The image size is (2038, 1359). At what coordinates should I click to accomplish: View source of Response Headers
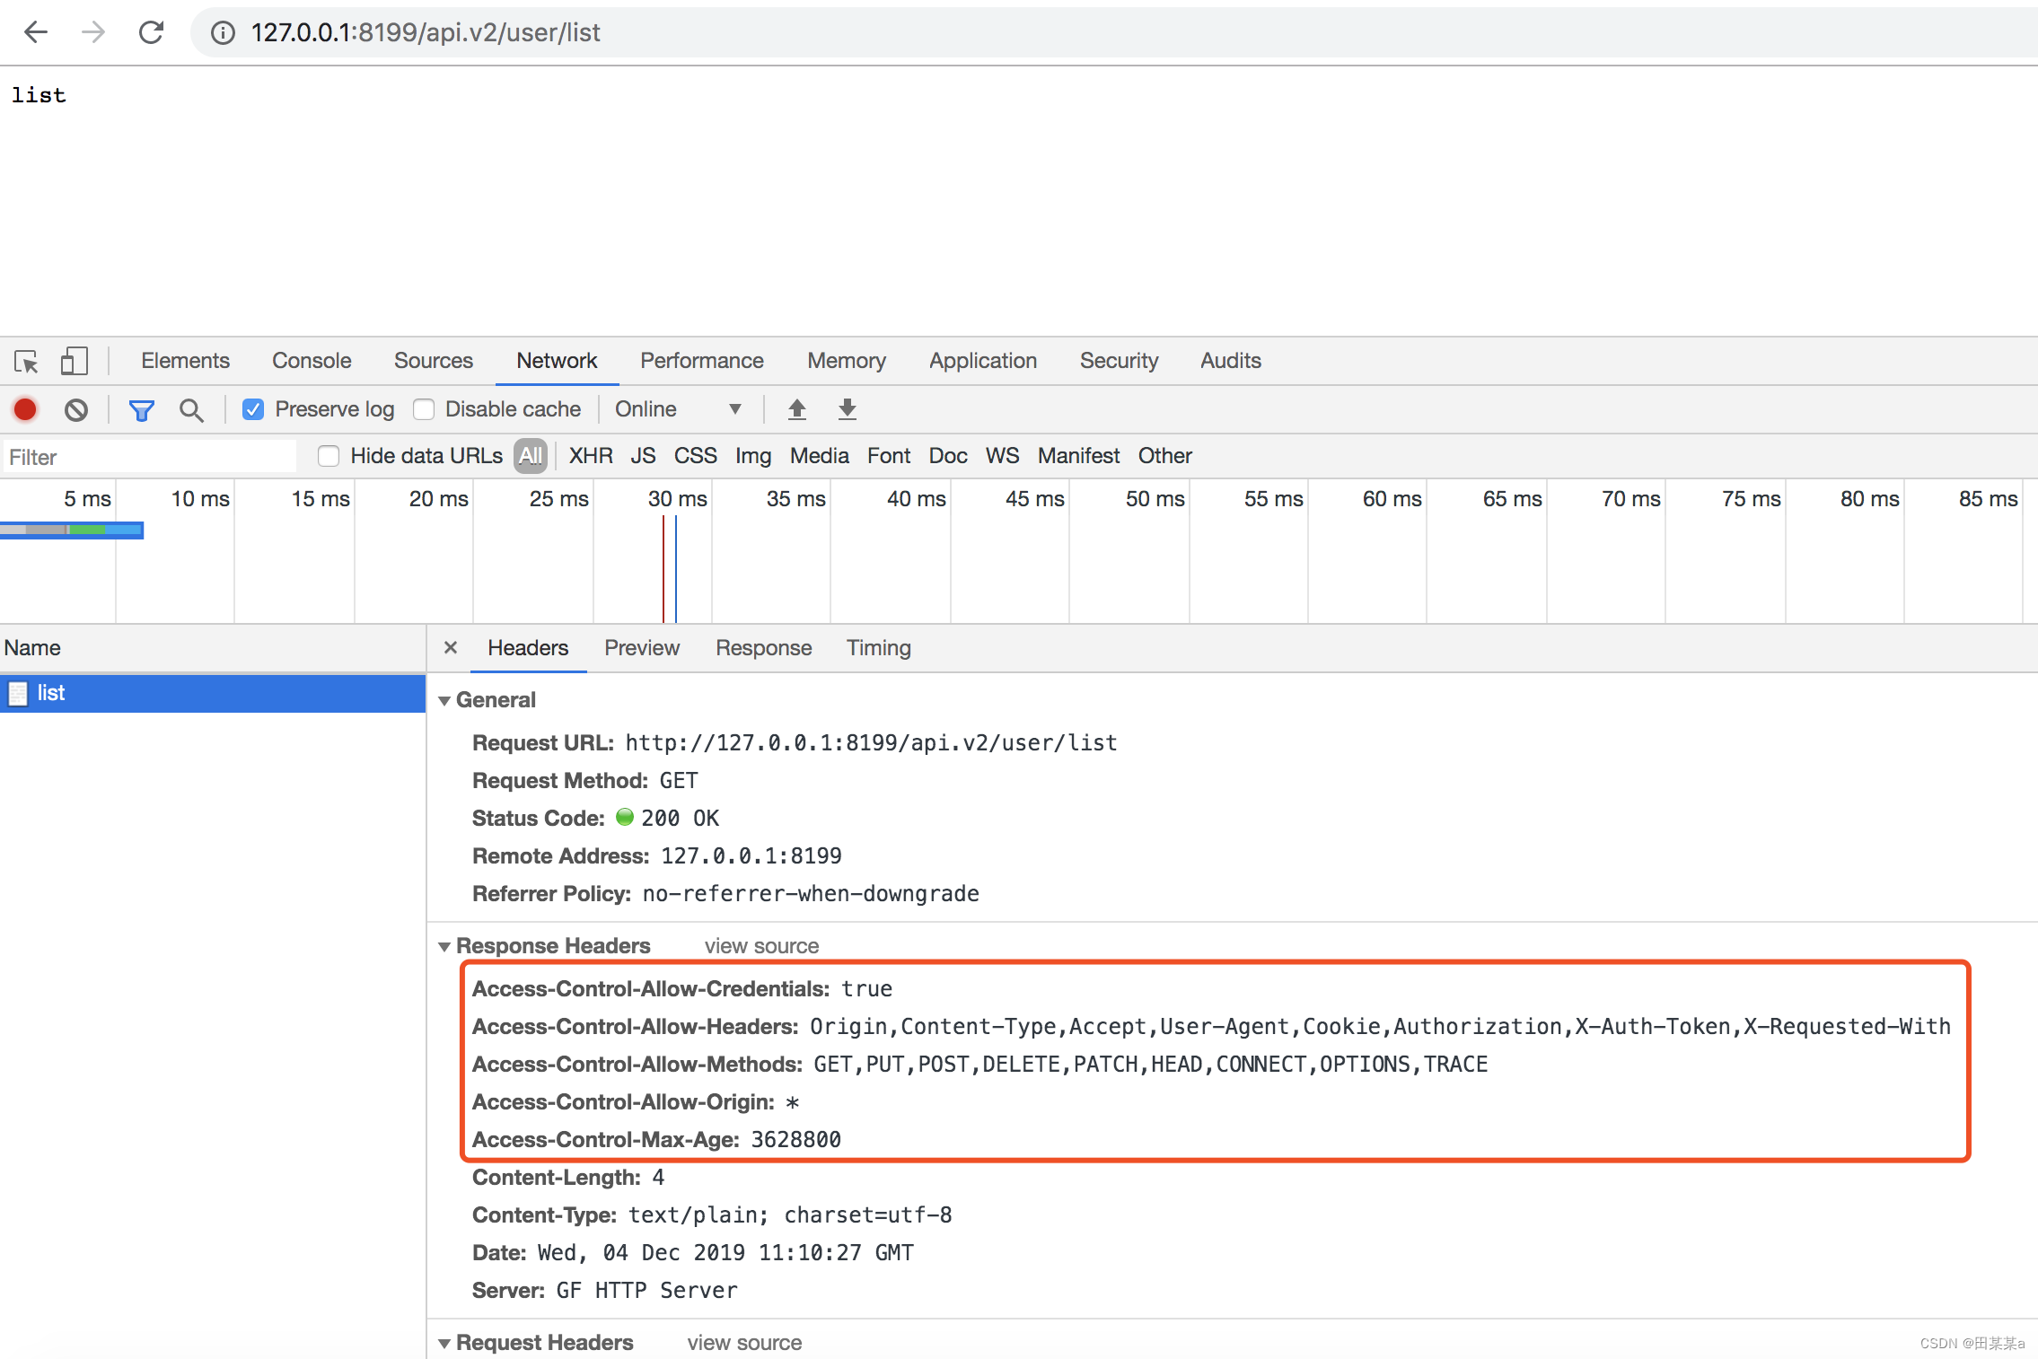point(760,945)
